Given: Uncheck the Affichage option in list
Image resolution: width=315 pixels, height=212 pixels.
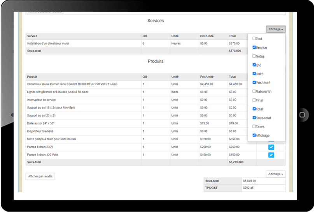Looking at the screenshot, I should click(x=254, y=135).
